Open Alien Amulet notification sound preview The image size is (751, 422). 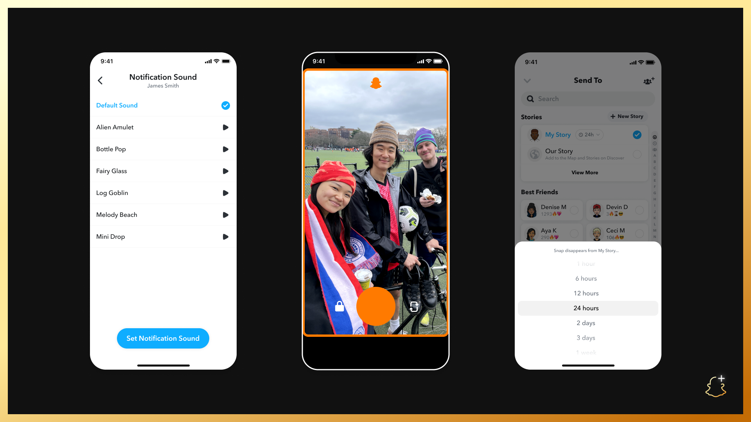(x=225, y=127)
